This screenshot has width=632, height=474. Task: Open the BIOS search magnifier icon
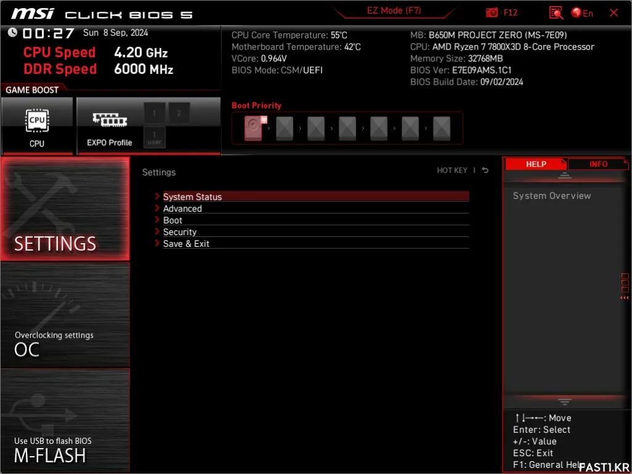click(x=555, y=13)
